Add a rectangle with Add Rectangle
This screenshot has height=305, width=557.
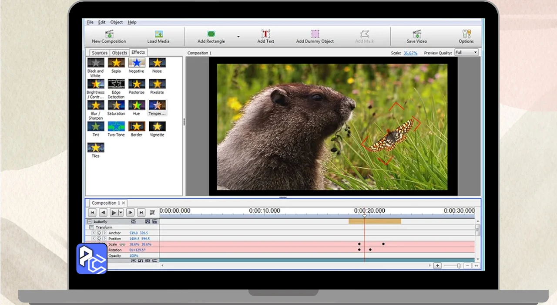tap(211, 34)
